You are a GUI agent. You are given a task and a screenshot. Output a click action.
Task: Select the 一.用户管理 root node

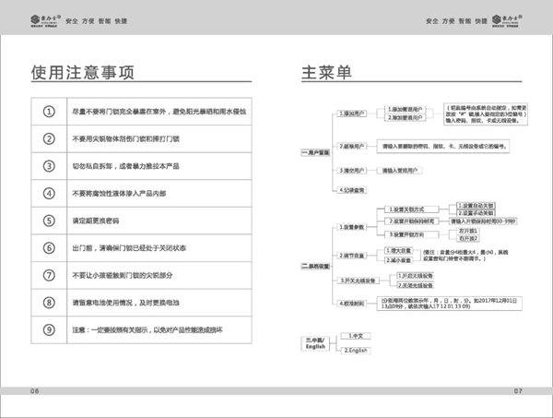(x=315, y=152)
